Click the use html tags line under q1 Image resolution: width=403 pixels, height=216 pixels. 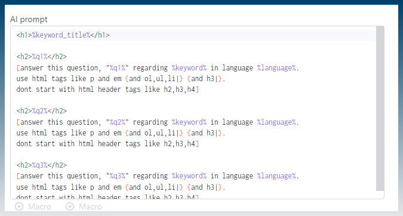pos(121,79)
